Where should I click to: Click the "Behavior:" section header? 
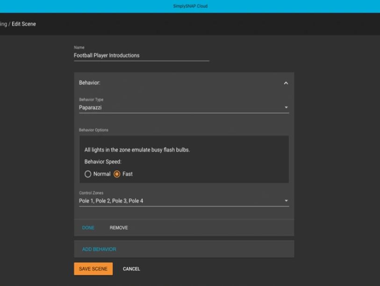[90, 83]
